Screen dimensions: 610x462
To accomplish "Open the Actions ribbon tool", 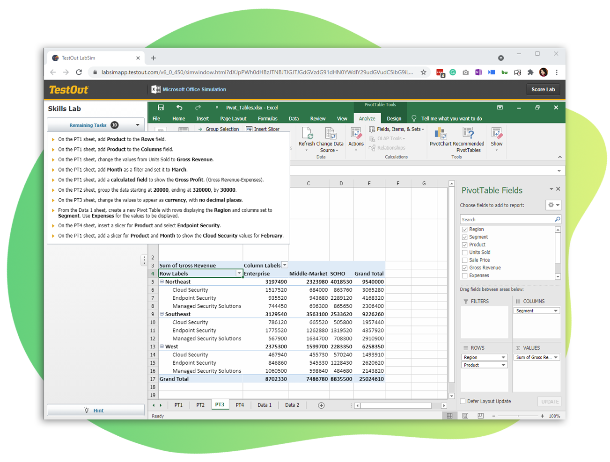I will pos(356,139).
